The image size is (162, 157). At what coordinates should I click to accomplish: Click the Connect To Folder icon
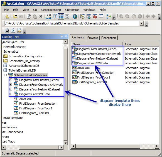tap(15, 16)
